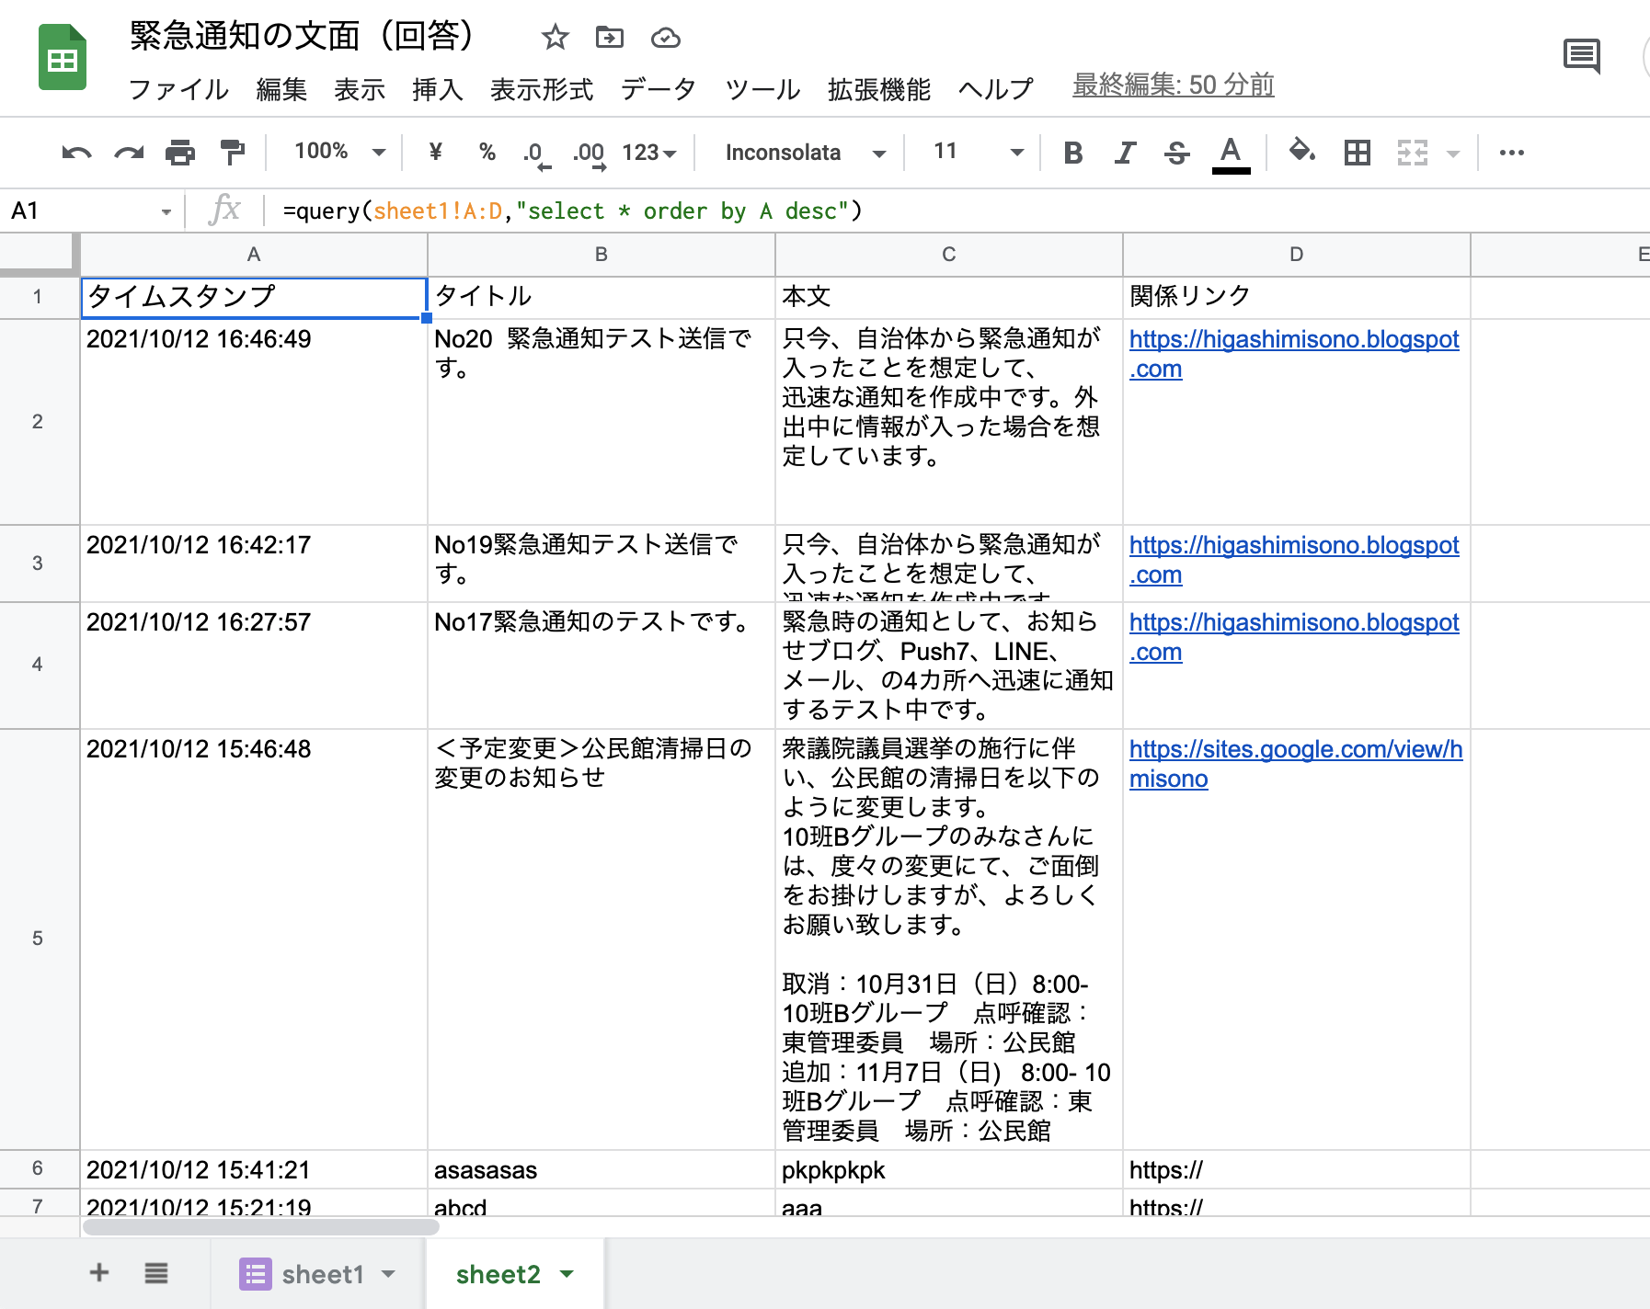This screenshot has height=1309, width=1650.
Task: Open the Borders grid tool
Action: coord(1357,153)
